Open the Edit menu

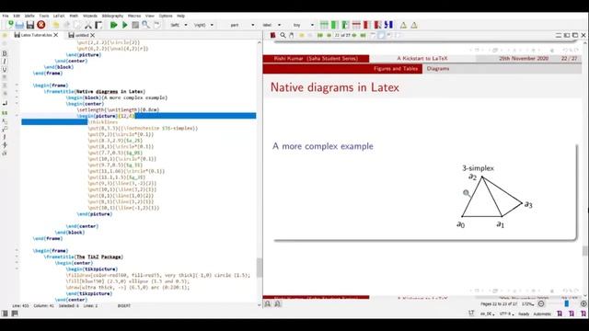(17, 16)
